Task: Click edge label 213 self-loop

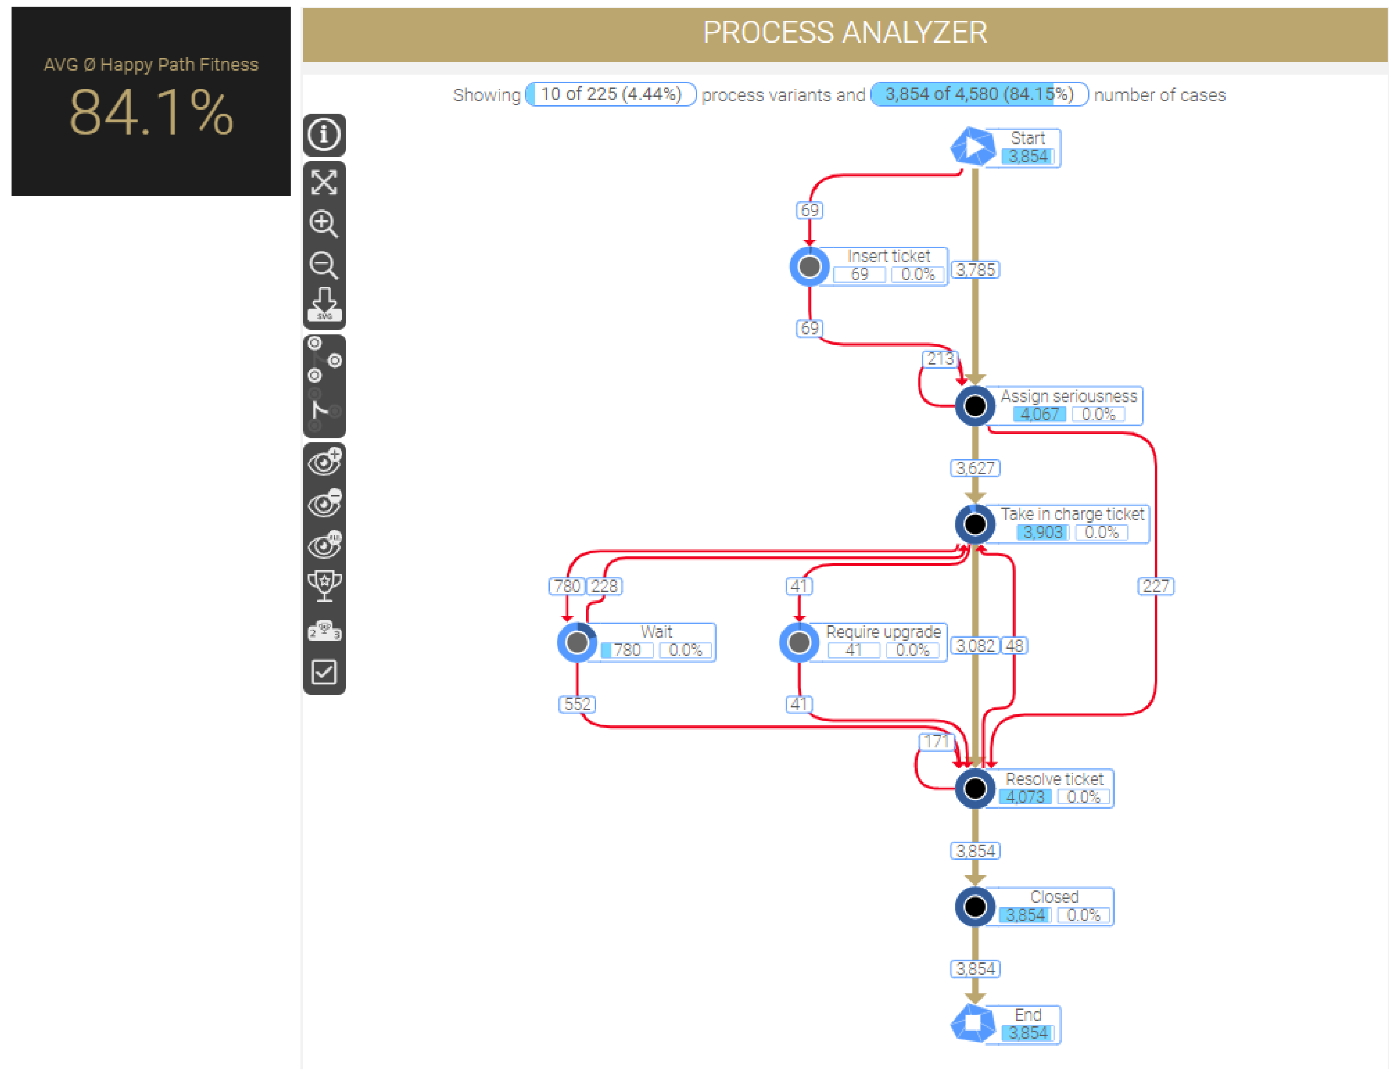Action: tap(940, 359)
